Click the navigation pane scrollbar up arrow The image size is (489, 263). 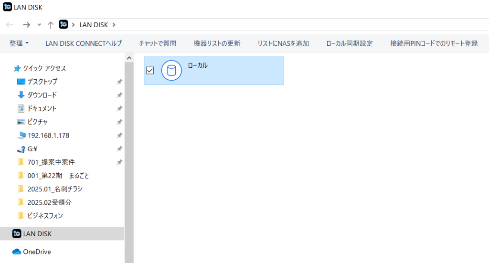click(129, 58)
